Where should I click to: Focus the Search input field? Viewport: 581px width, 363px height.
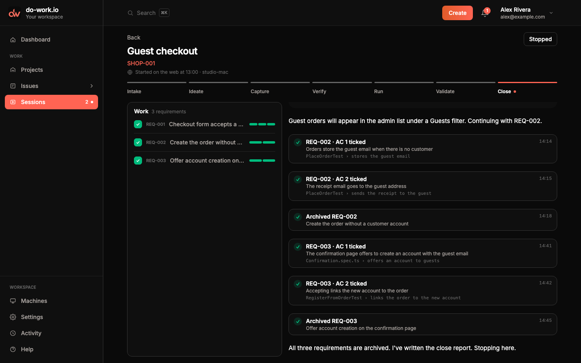click(x=148, y=13)
